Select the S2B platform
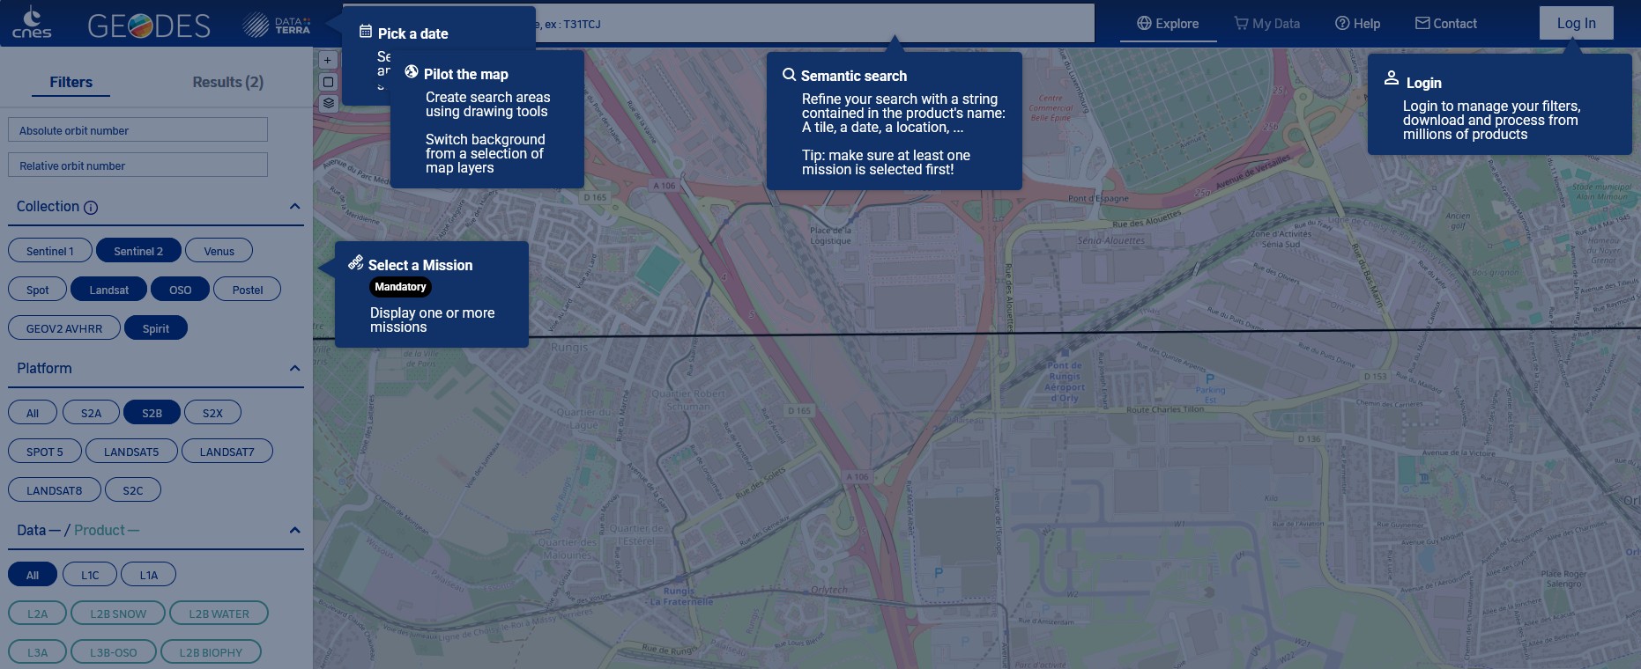The width and height of the screenshot is (1641, 669). pyautogui.click(x=152, y=413)
